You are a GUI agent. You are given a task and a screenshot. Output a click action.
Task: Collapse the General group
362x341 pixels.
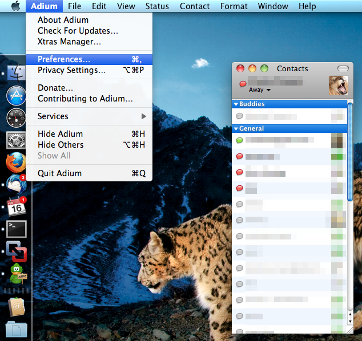[236, 129]
